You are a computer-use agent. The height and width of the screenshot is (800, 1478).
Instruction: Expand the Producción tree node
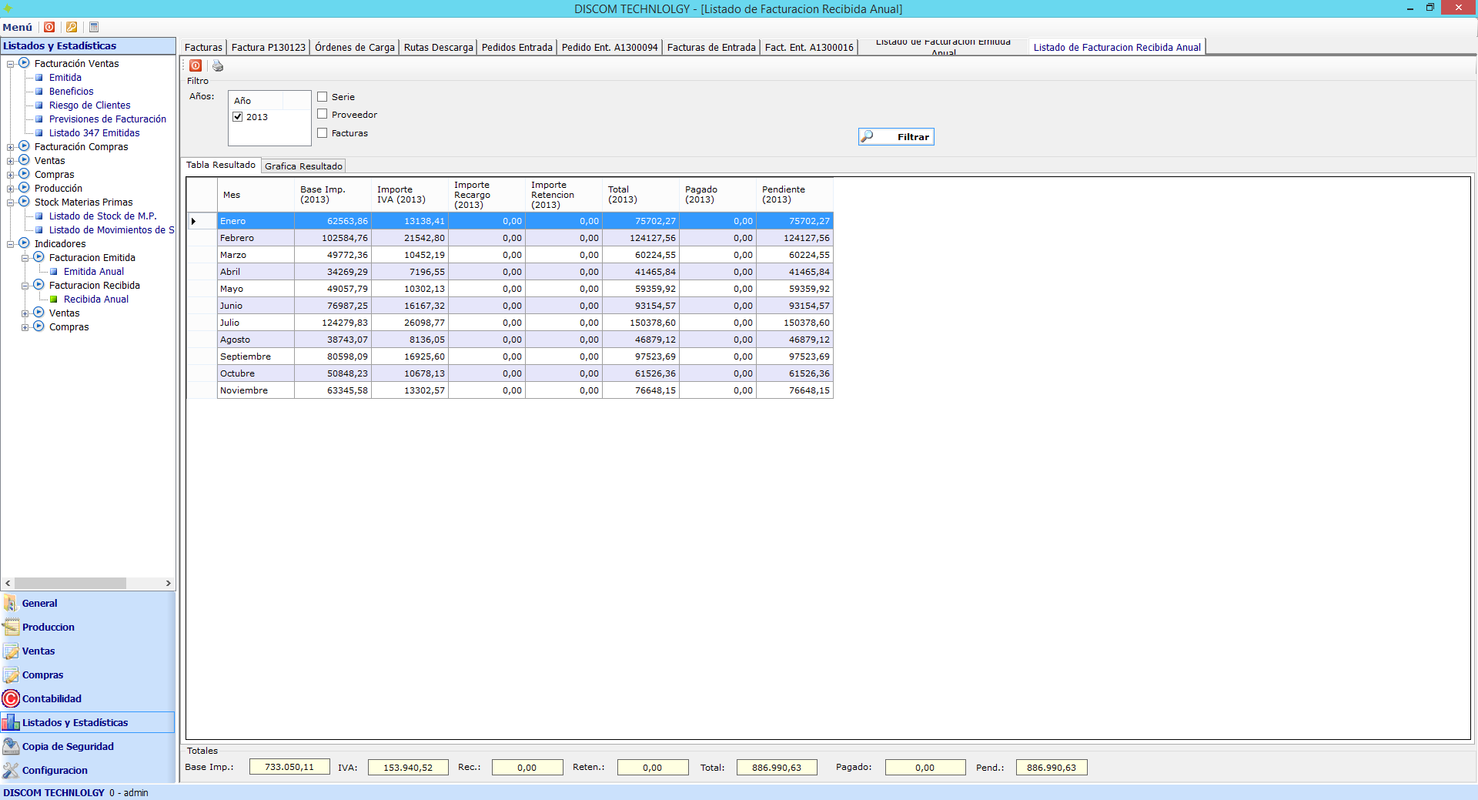(11, 189)
